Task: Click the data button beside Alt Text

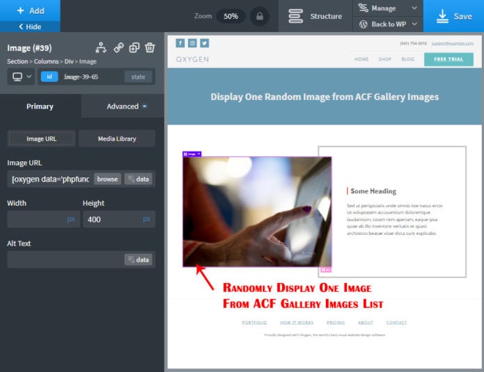Action: coord(138,259)
